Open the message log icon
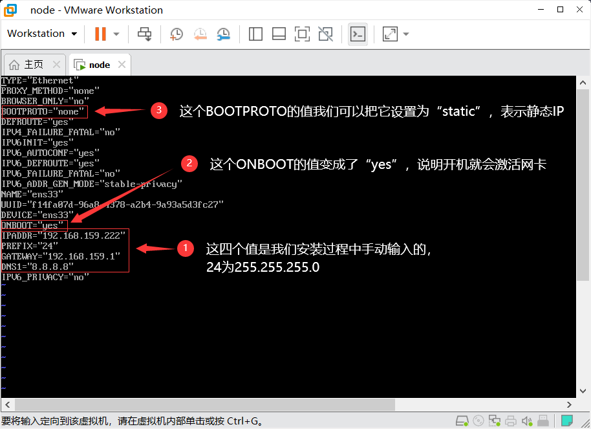591x429 pixels. [567, 421]
